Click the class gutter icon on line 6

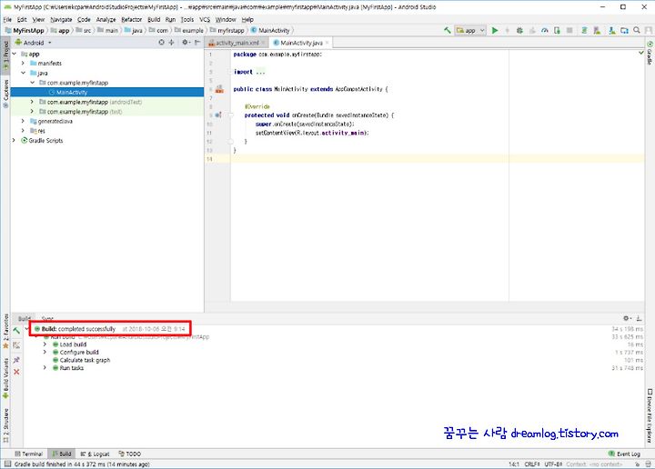click(x=219, y=89)
